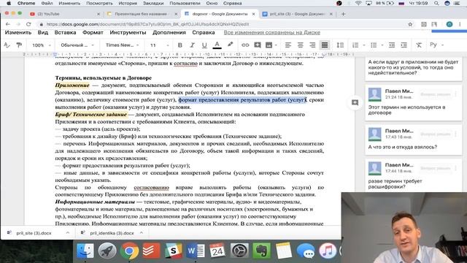Select the paint format tool
The width and height of the screenshot is (467, 263).
19,45
